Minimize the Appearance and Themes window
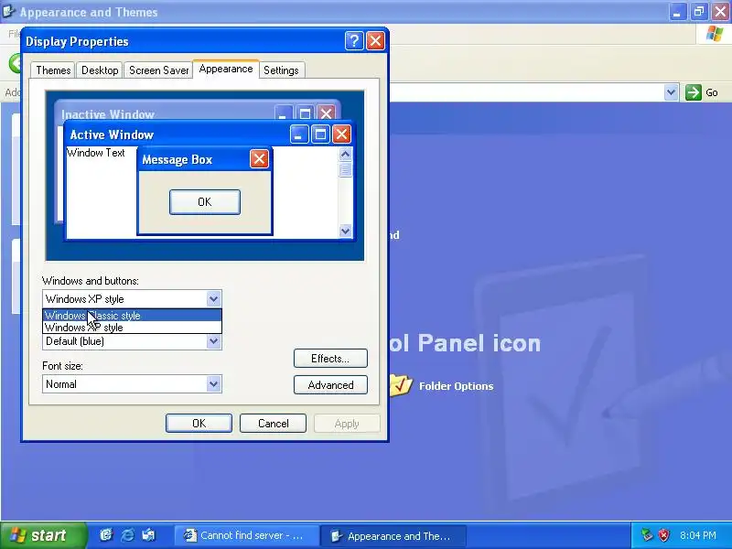The width and height of the screenshot is (732, 549). pos(677,12)
